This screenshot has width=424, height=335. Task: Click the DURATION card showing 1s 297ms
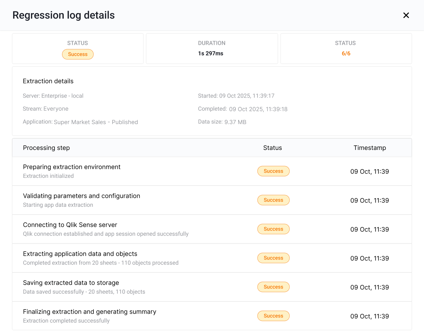coord(212,48)
